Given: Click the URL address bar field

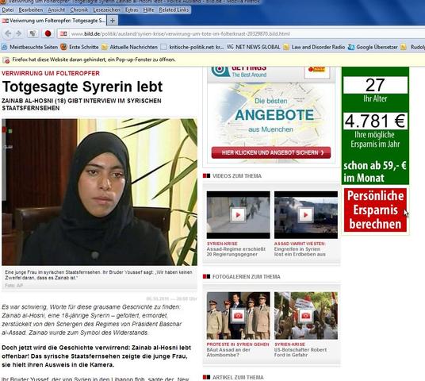Looking at the screenshot, I should [241, 34].
